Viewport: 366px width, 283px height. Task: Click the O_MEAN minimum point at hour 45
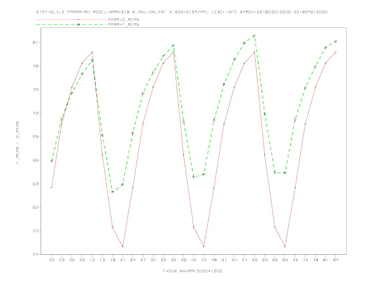[204, 246]
